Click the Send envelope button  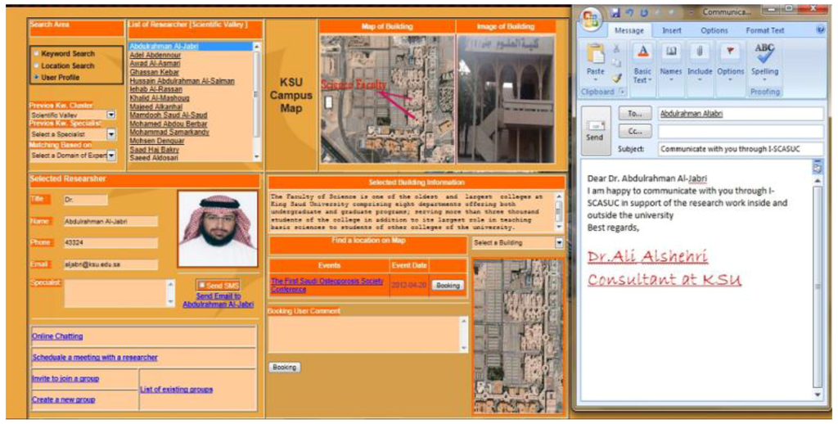(594, 130)
